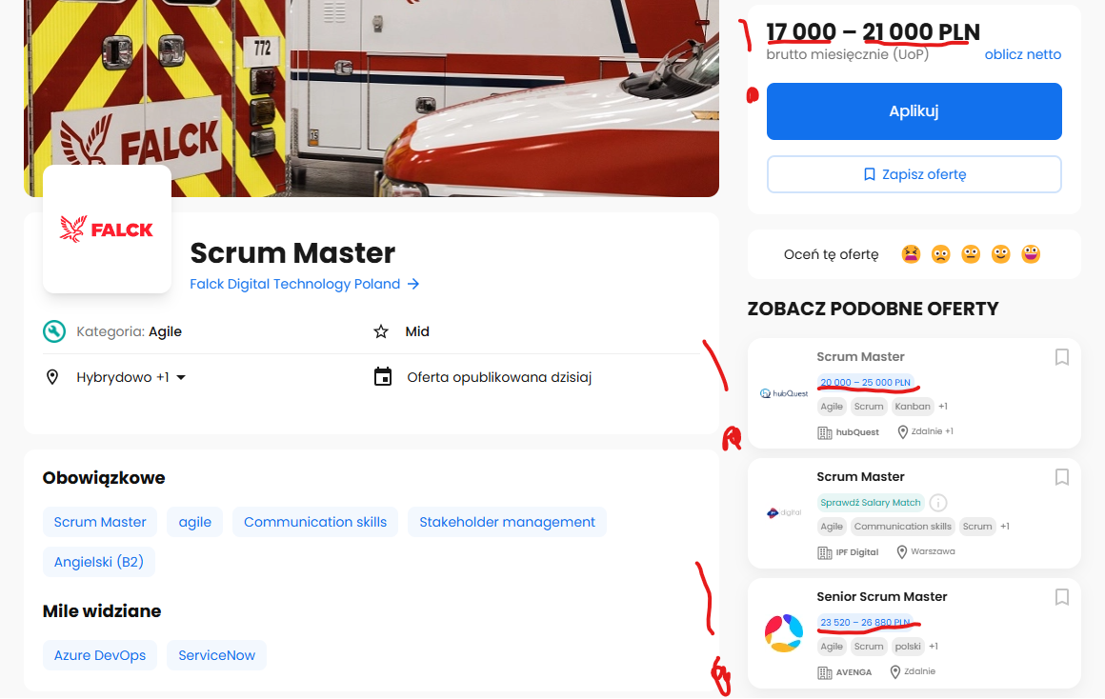
Task: Click the AVENGA colorful logo
Action: 784,633
